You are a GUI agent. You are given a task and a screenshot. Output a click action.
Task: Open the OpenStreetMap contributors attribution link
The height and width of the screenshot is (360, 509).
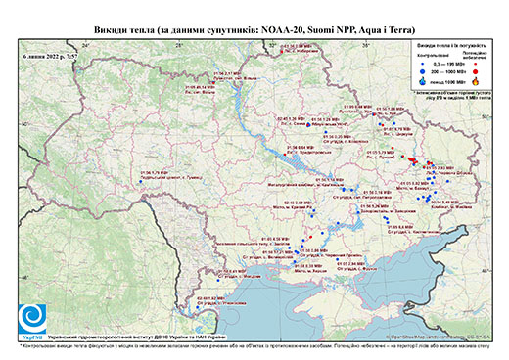click(x=439, y=337)
